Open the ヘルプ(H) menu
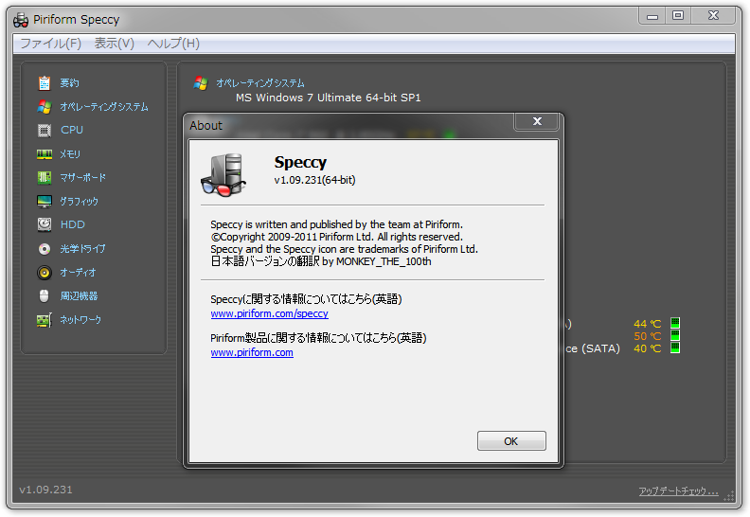Image resolution: width=750 pixels, height=517 pixels. [x=173, y=44]
